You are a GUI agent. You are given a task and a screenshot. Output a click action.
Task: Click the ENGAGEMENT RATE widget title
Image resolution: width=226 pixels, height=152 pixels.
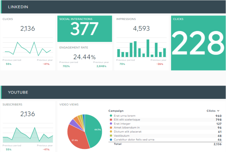(74, 48)
